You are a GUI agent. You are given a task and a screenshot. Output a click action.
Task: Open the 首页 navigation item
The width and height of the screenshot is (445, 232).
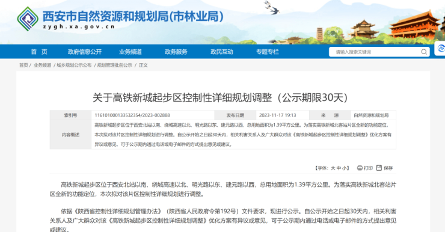pos(39,52)
